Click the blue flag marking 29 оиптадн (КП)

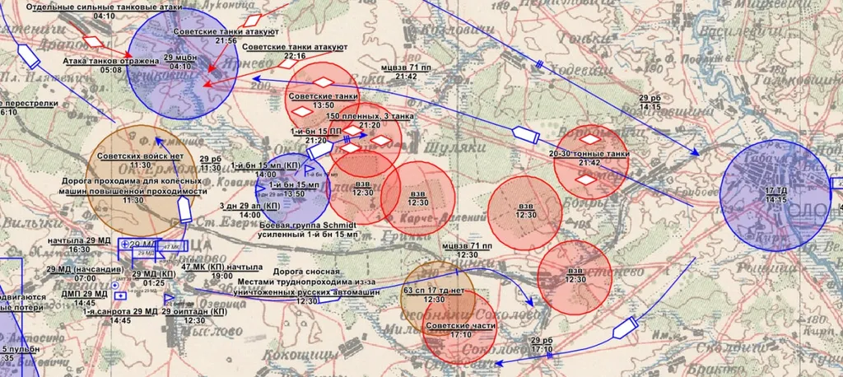click(169, 298)
